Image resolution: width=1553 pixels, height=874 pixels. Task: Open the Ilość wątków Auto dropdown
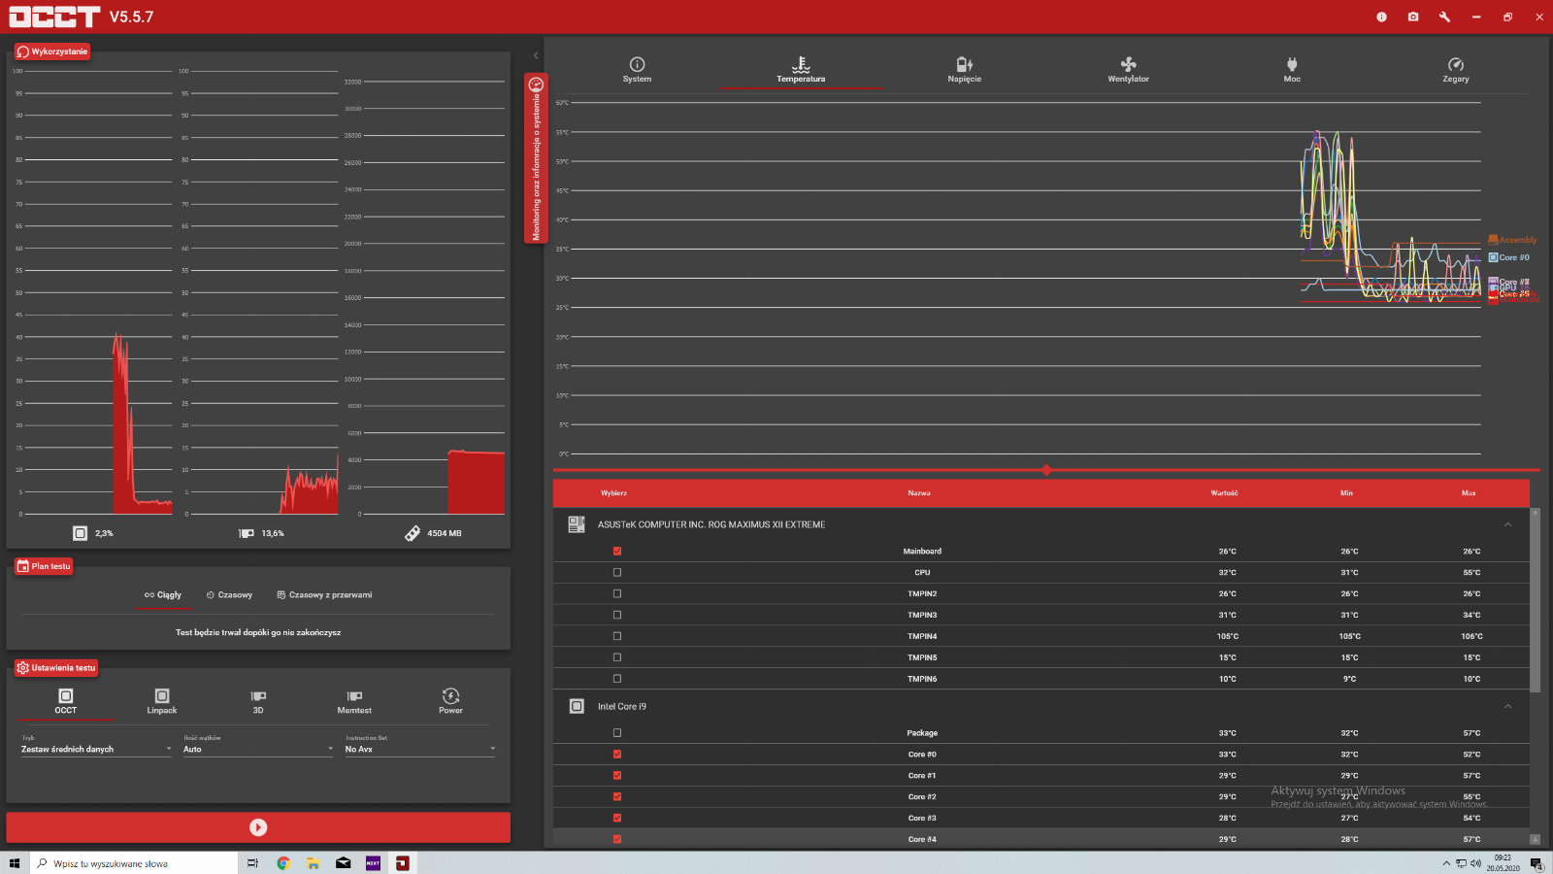258,749
